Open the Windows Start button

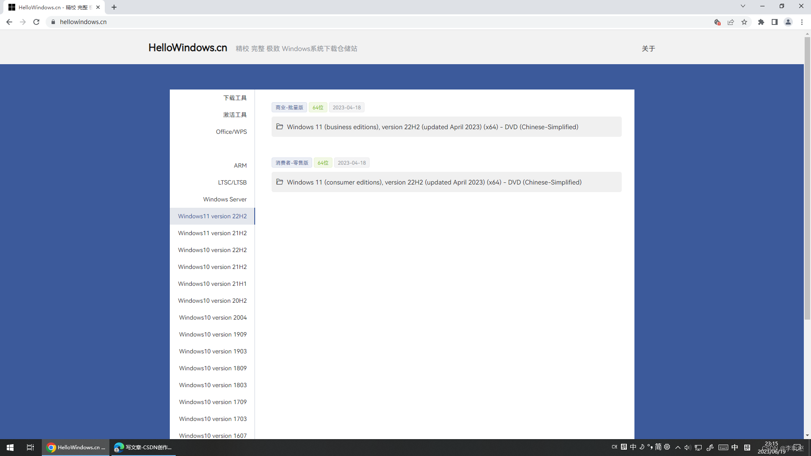coord(10,447)
